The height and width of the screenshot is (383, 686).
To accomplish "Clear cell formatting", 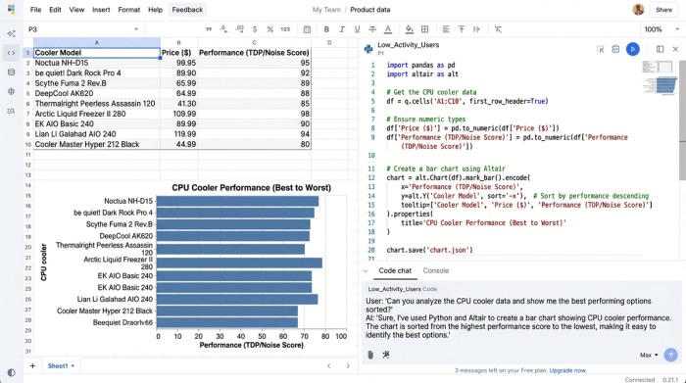I will (498, 29).
